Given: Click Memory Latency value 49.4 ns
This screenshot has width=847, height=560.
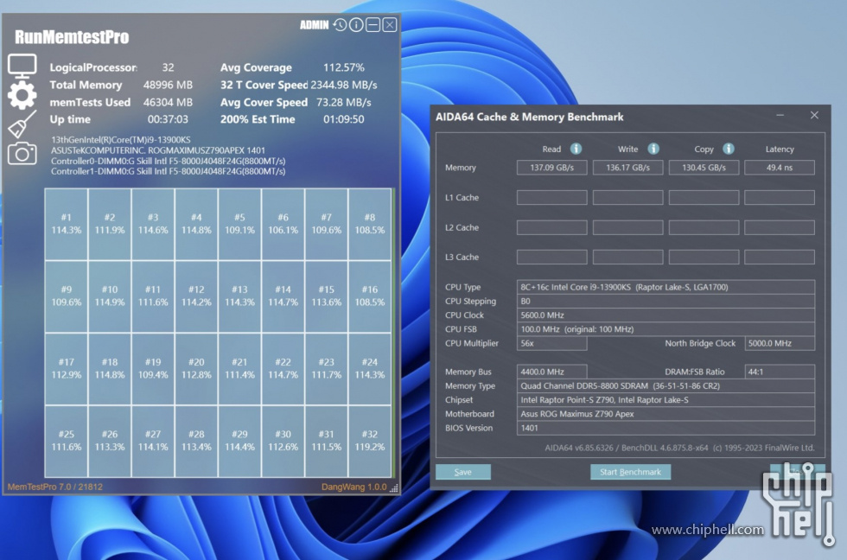Looking at the screenshot, I should coord(780,168).
